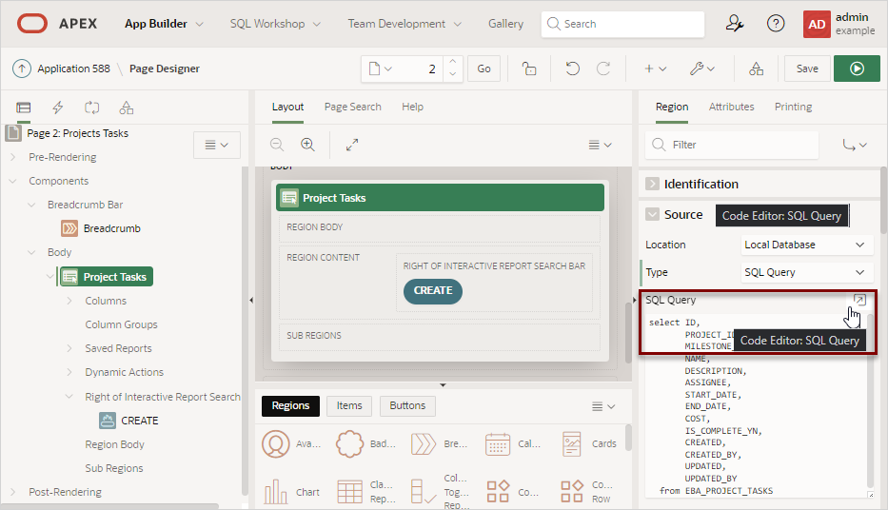
Task: Open the Gallery menu item
Action: click(x=505, y=24)
